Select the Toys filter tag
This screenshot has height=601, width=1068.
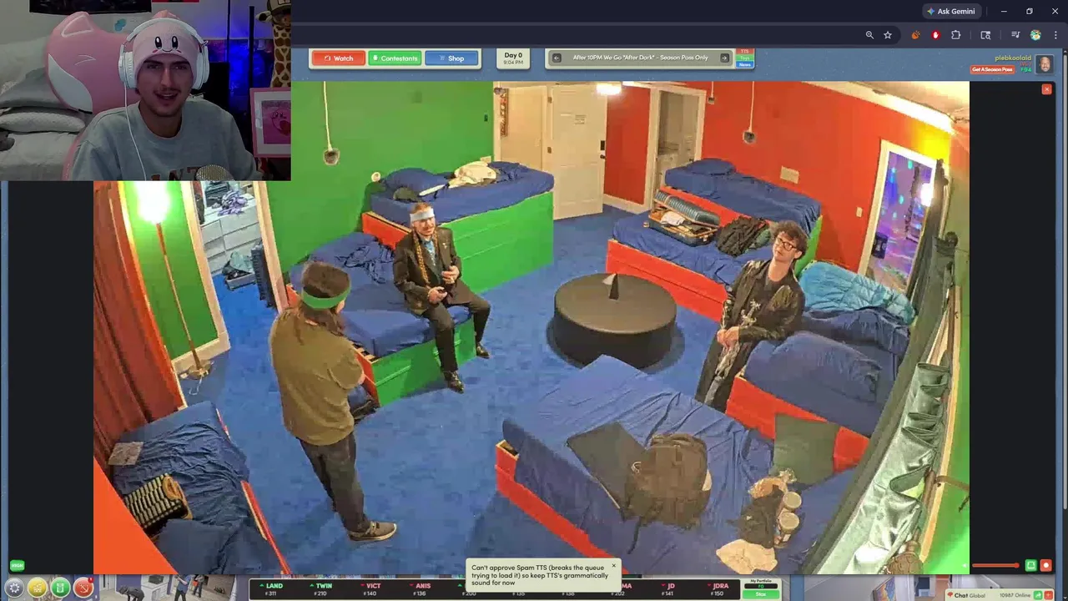(x=745, y=58)
